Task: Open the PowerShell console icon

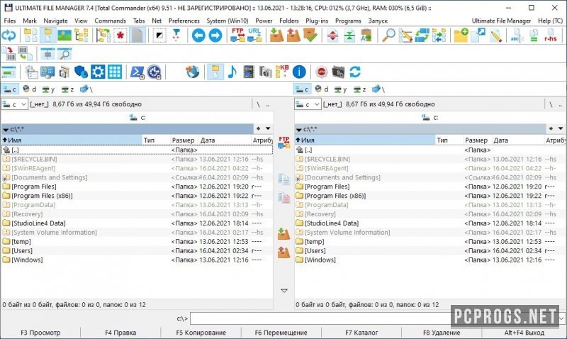Action: (137, 72)
